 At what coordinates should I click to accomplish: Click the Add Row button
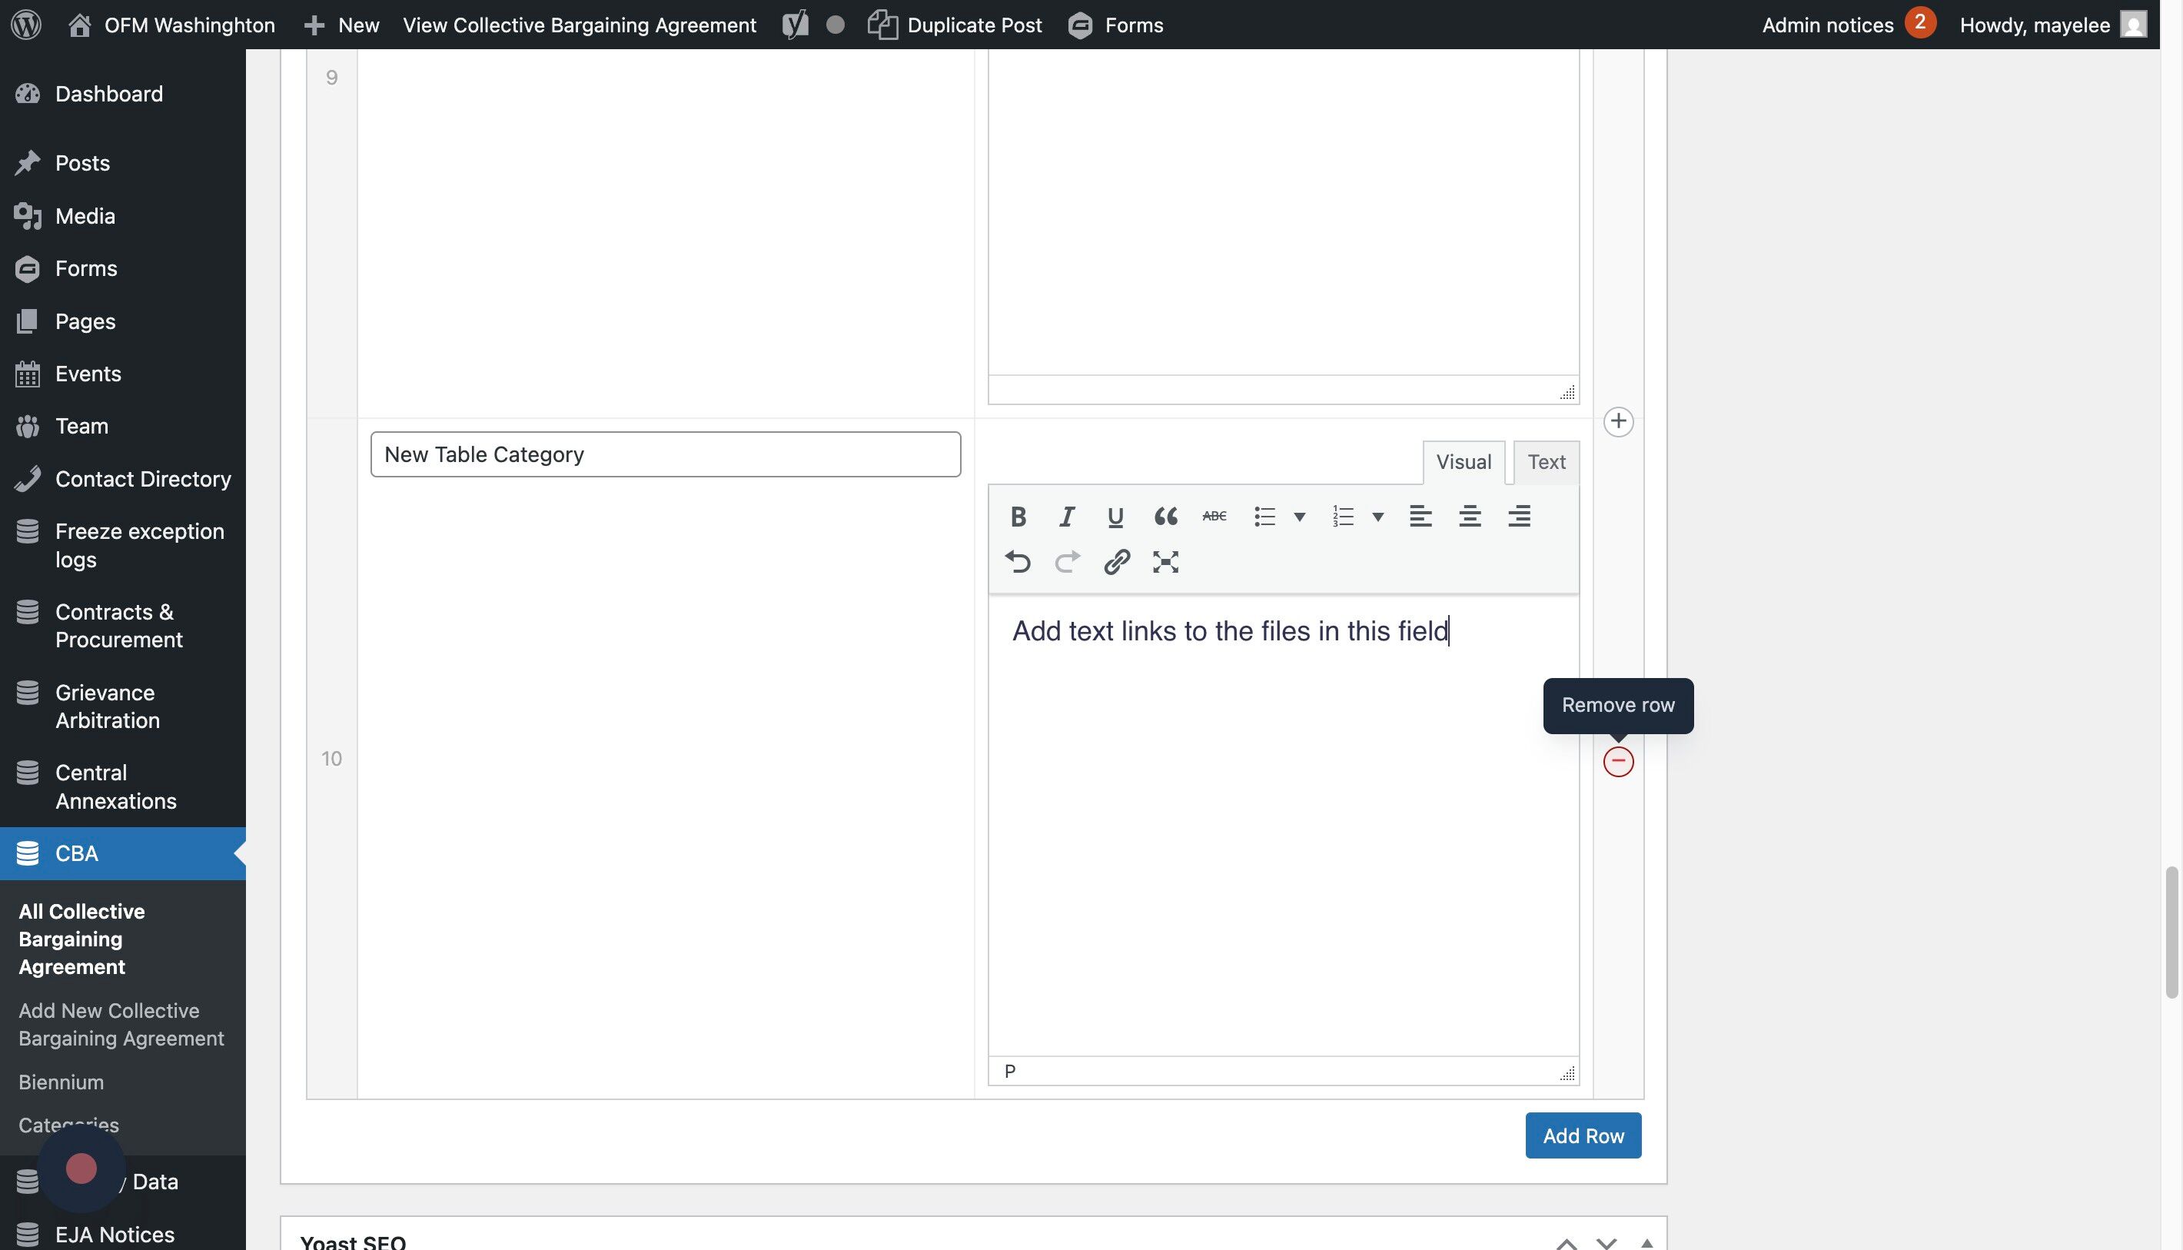tap(1582, 1135)
